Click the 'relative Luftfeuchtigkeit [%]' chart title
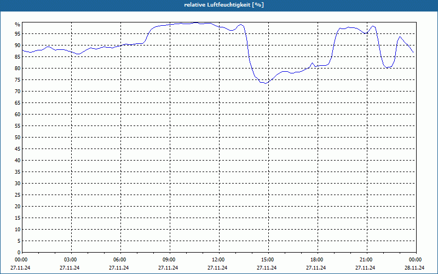Screen dimensions: 438x274 [224, 5]
